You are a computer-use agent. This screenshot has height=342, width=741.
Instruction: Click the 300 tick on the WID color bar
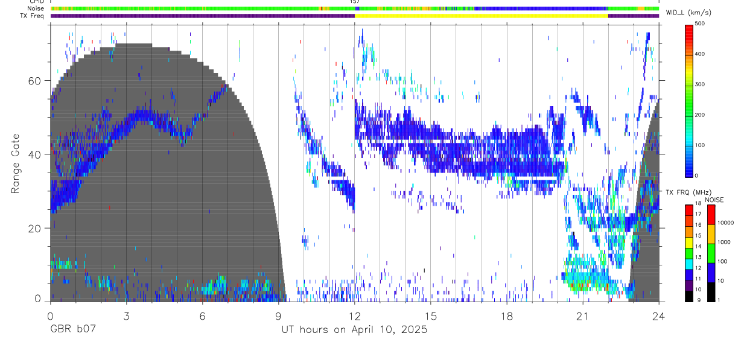[699, 84]
